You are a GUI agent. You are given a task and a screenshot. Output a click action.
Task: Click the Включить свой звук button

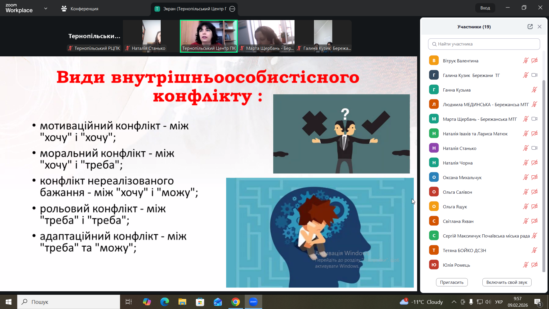[507, 282]
